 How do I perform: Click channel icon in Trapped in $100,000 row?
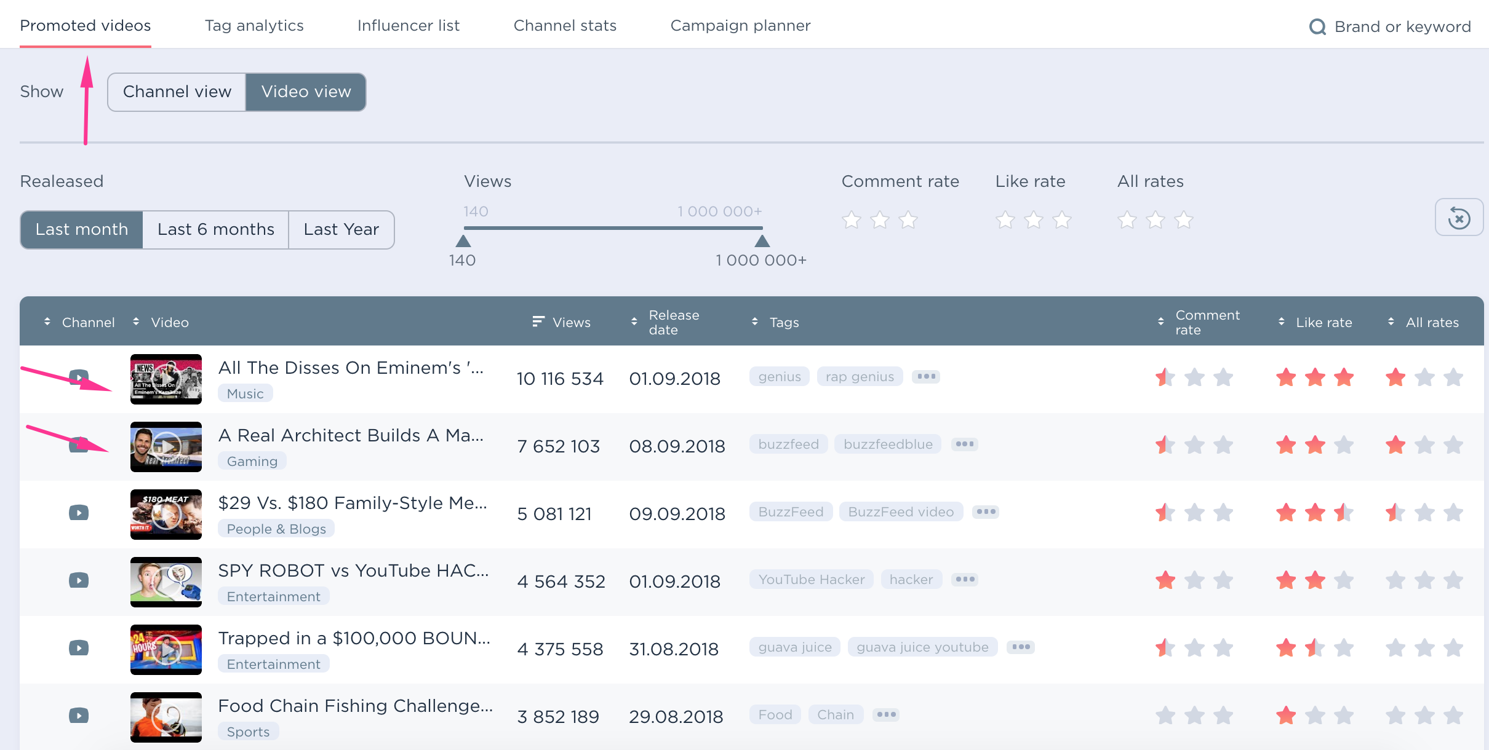click(x=79, y=648)
